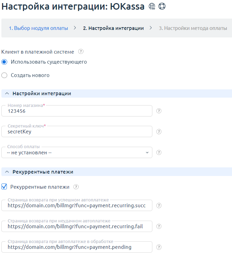The width and height of the screenshot is (232, 254).
Task: Select the Использовать существующего radio option
Action: tap(4, 62)
